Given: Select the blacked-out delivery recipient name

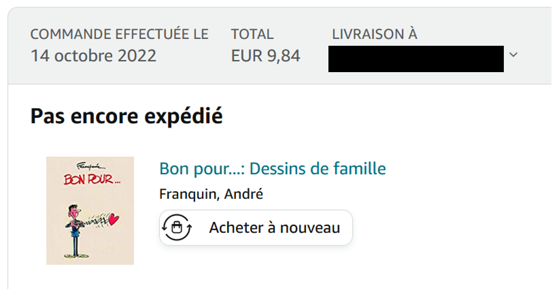Looking at the screenshot, I should [x=416, y=59].
